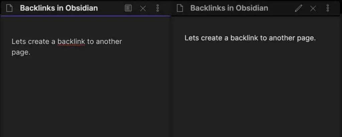This screenshot has height=137, width=342.
Task: Close the left Backlinks in Obsidian pane
Action: click(143, 8)
